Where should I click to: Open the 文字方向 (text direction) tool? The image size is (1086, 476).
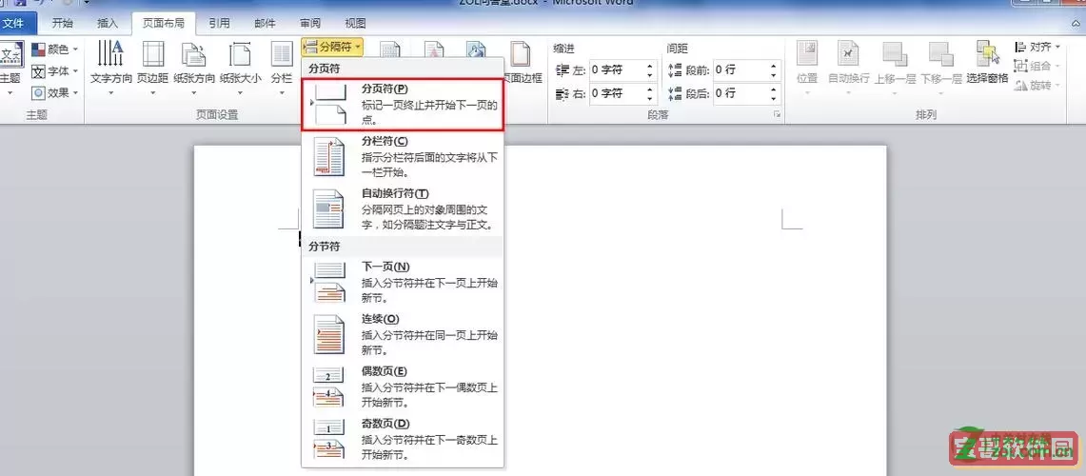(110, 68)
